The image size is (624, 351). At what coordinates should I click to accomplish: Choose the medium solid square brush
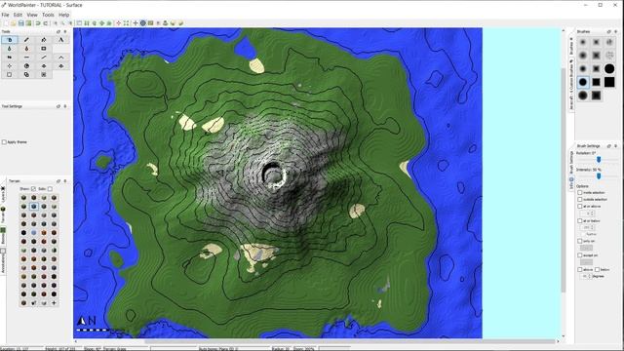pos(596,82)
